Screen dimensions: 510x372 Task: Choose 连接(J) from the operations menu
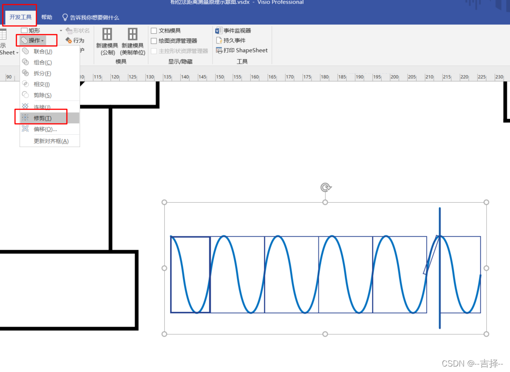50,107
